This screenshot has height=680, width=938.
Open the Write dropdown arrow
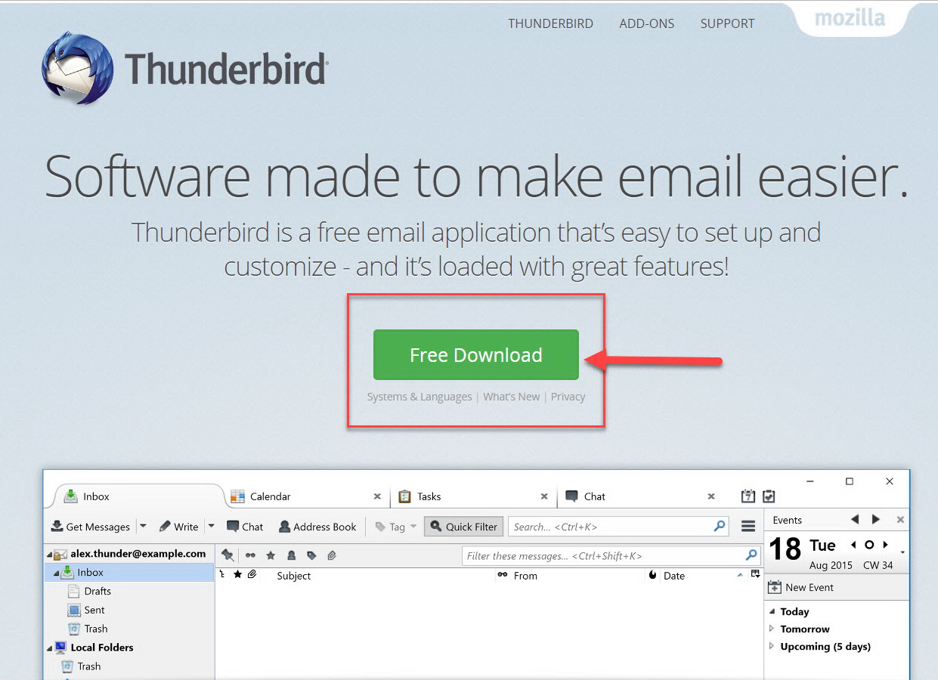click(212, 527)
